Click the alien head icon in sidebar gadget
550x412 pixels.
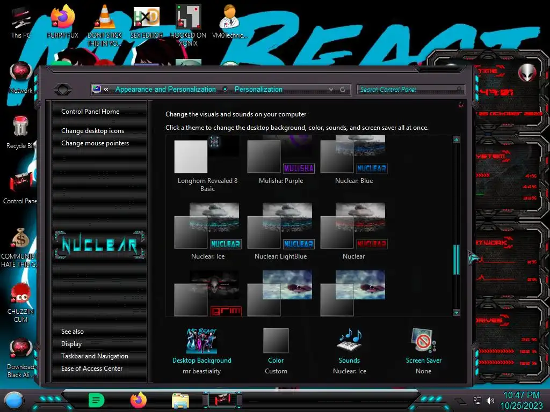tap(527, 72)
